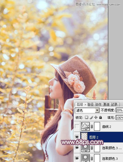This screenshot has height=162, width=123.
Task: Click the link icon on the 选取颜色 3 … layer
Action: (x=92, y=148)
